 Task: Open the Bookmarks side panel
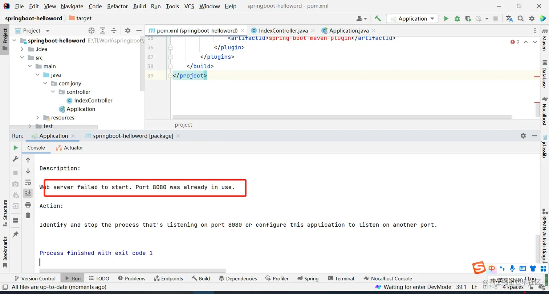(5, 252)
